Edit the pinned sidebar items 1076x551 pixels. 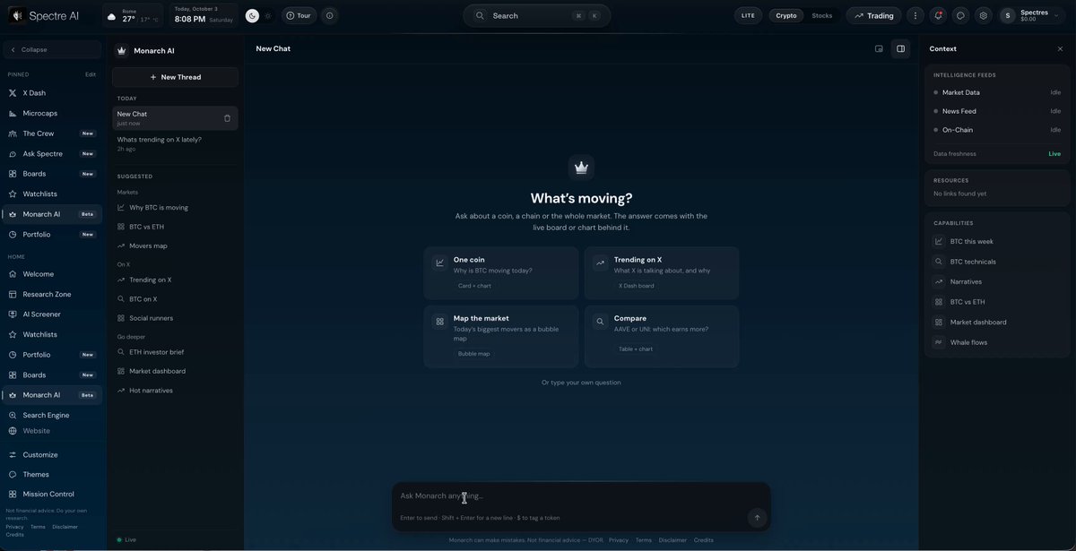coord(91,74)
